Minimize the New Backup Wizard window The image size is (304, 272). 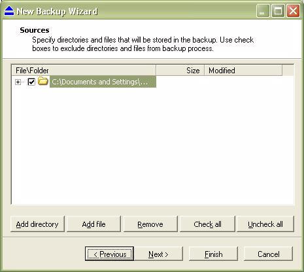[x=263, y=10]
